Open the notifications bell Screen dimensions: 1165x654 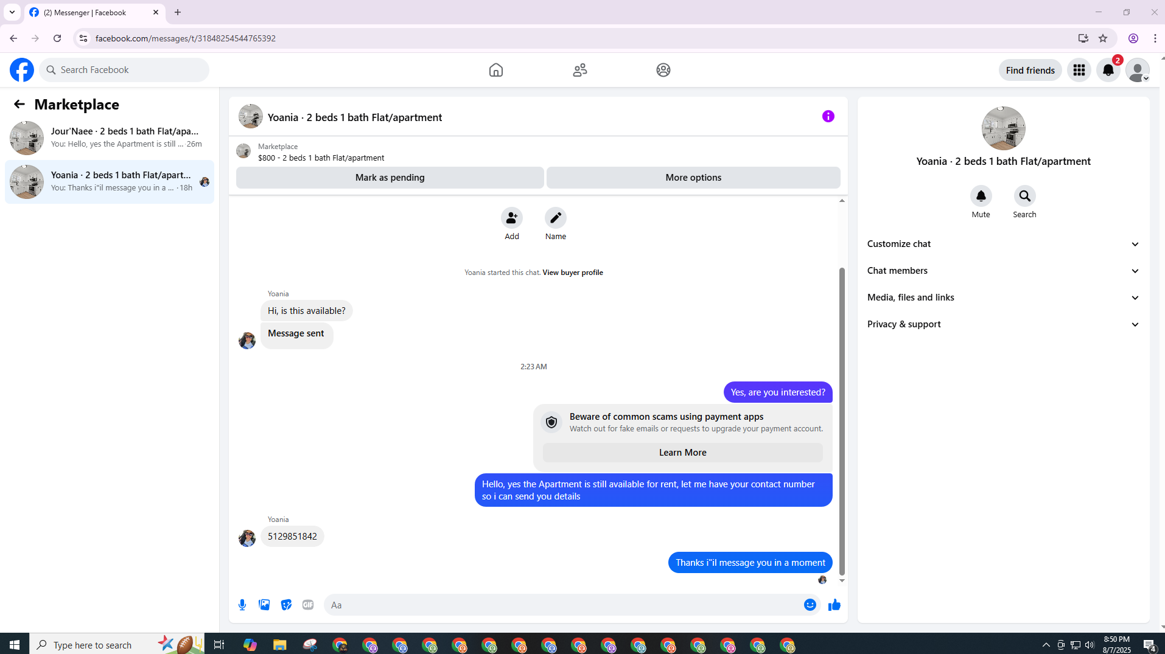coord(1108,70)
